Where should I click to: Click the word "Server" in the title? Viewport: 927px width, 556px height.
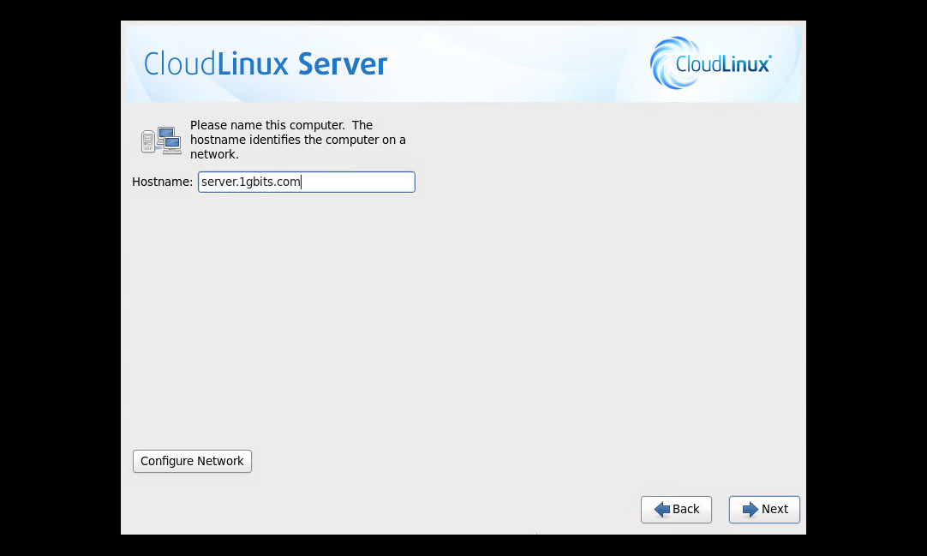pyautogui.click(x=343, y=64)
